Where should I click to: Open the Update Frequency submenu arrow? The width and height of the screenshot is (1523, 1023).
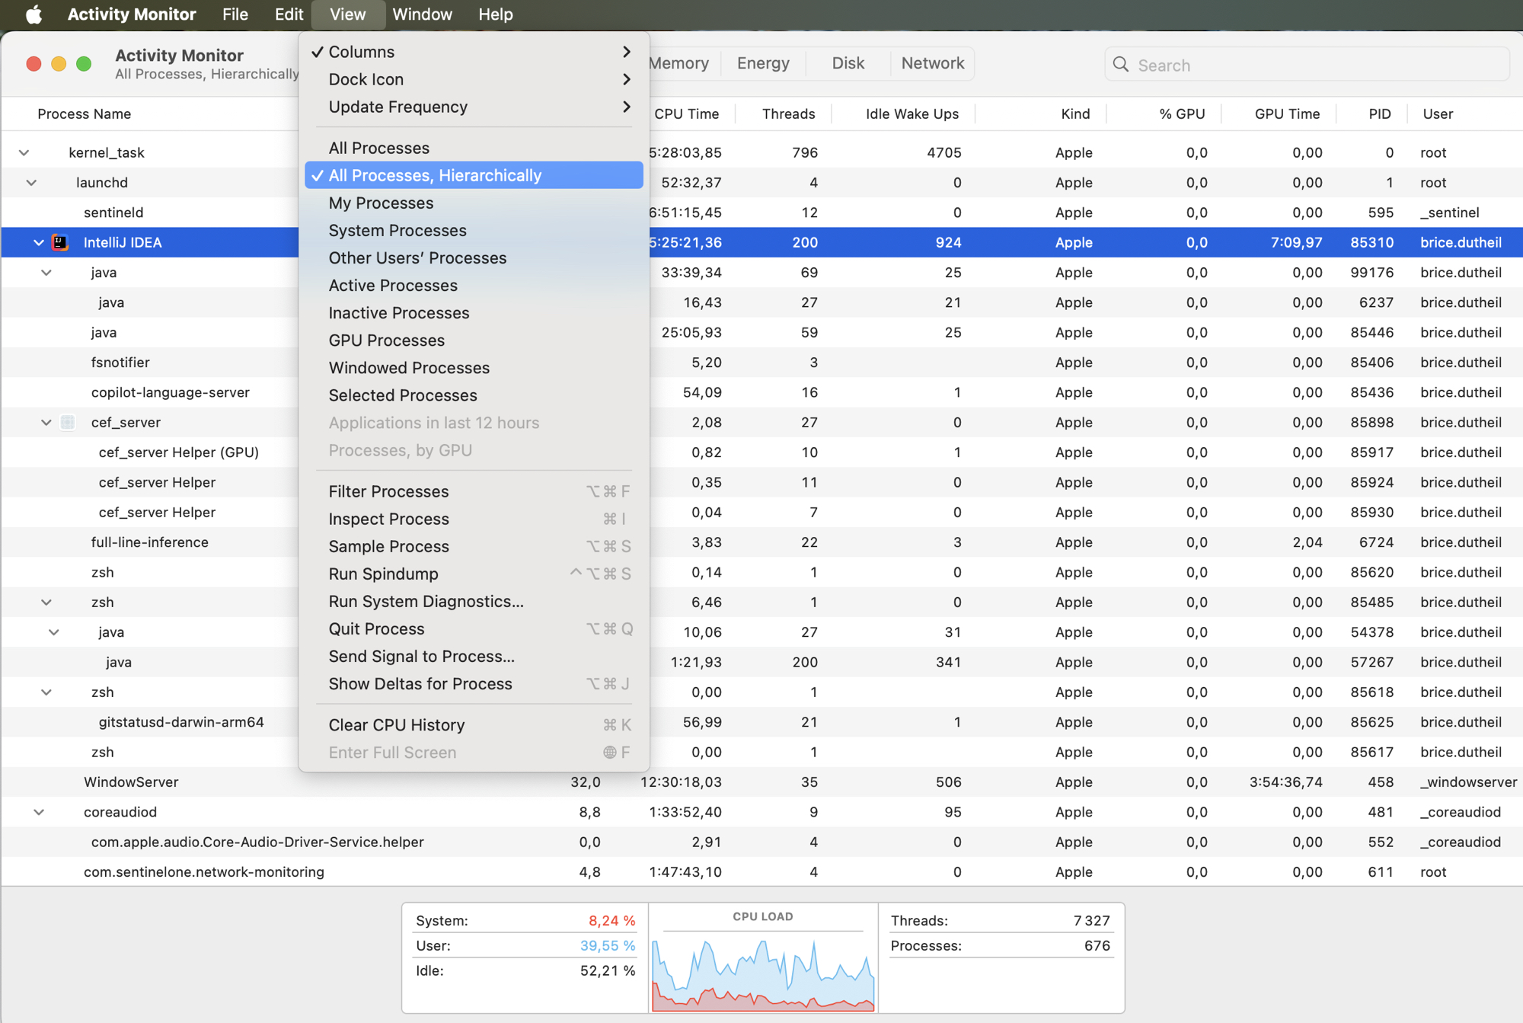626,107
